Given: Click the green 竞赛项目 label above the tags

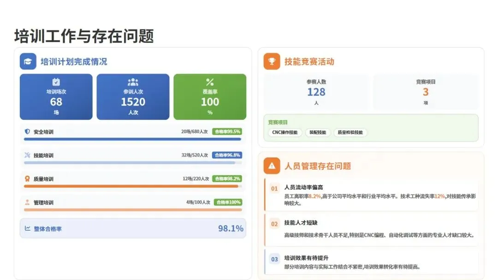Looking at the screenshot, I should (278, 122).
